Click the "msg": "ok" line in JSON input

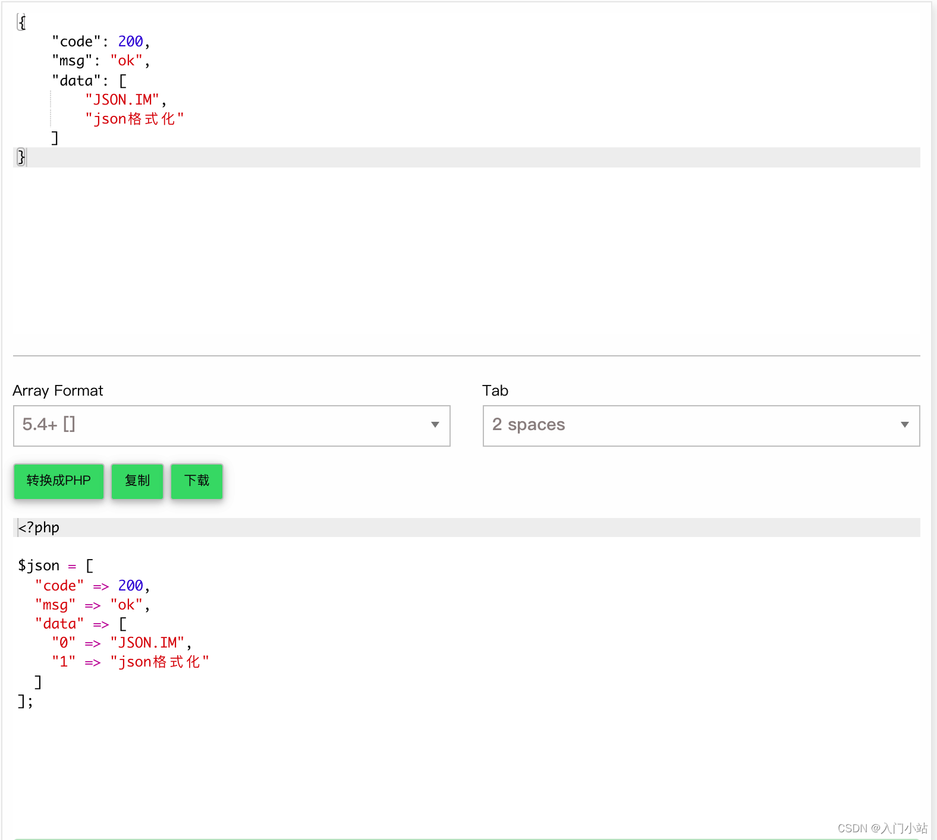(100, 61)
